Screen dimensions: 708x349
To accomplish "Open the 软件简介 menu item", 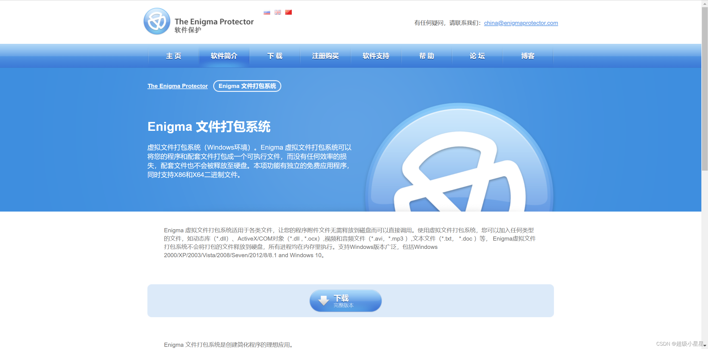I will (224, 56).
